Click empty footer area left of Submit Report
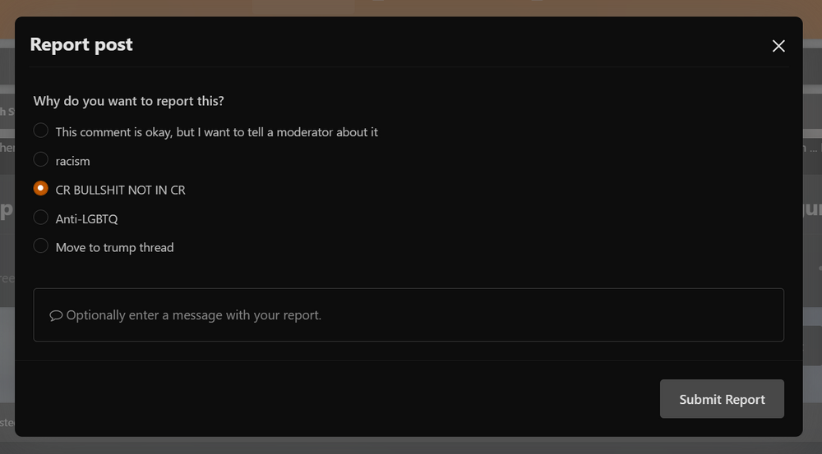 (x=329, y=399)
